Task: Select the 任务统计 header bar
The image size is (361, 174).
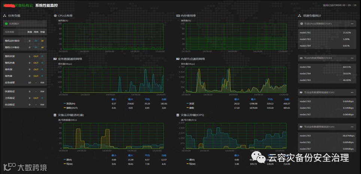Action: tap(25, 24)
